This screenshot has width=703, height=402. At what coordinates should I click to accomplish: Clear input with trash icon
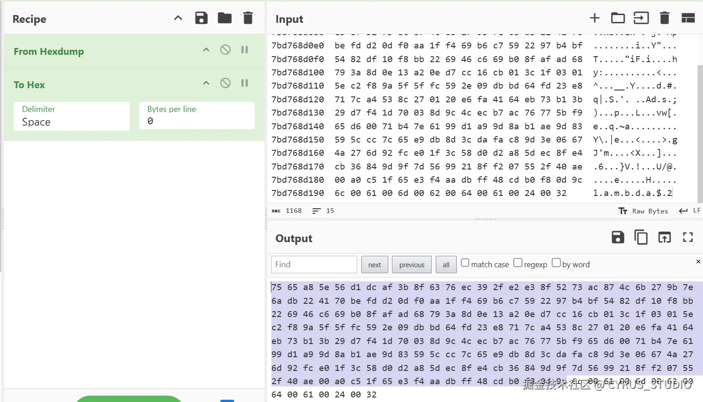click(665, 18)
